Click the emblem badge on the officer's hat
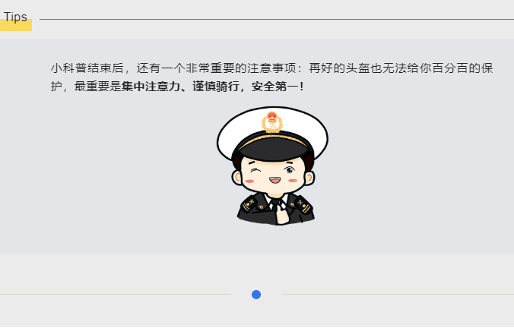 (271, 122)
